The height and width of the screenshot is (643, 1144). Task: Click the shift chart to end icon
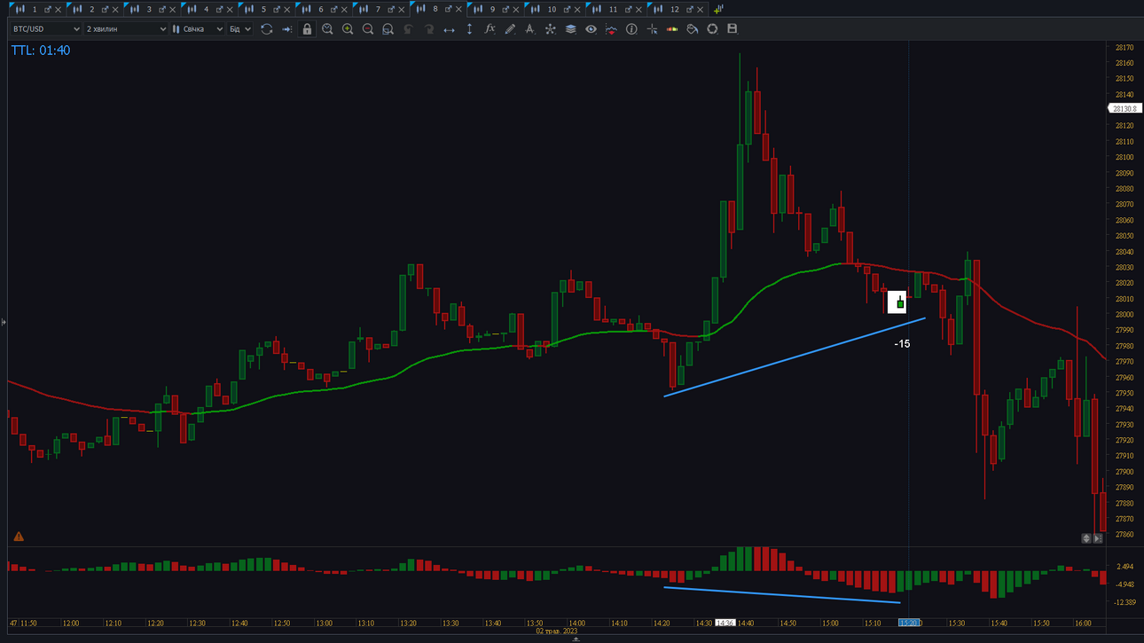tap(286, 29)
